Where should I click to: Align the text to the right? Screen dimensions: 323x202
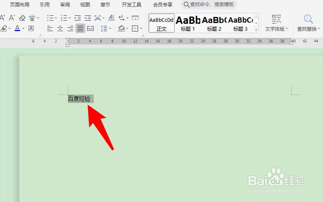tap(70, 28)
